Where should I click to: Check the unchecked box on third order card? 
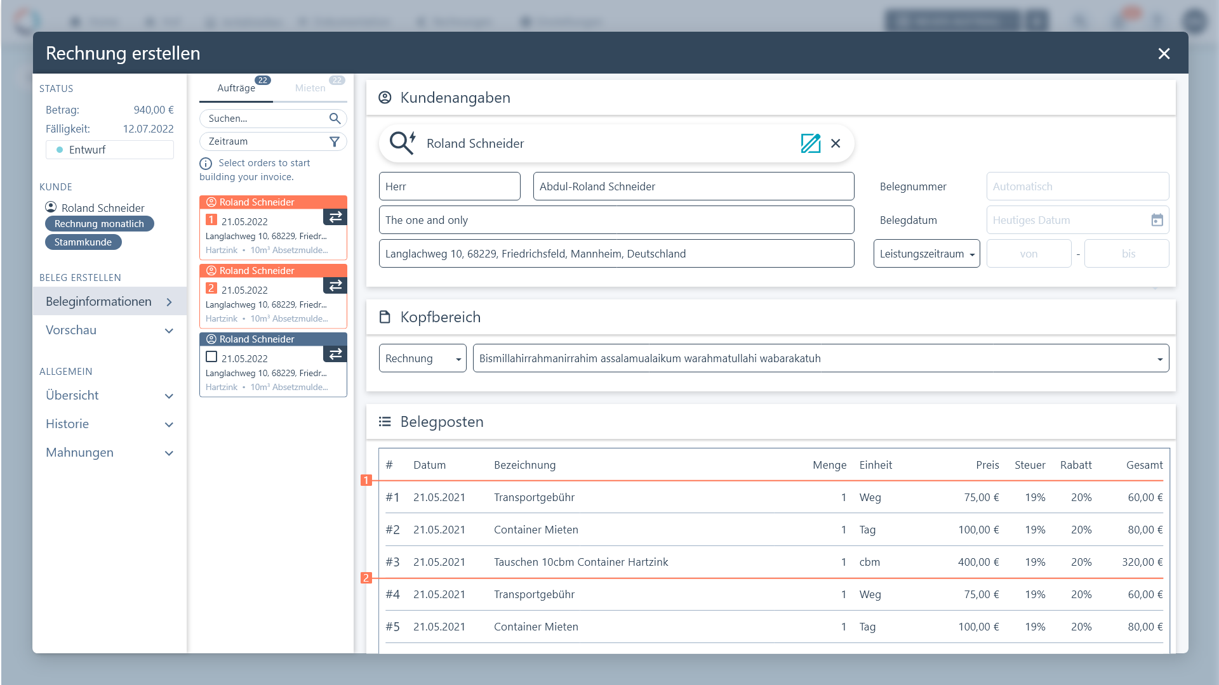(x=211, y=356)
